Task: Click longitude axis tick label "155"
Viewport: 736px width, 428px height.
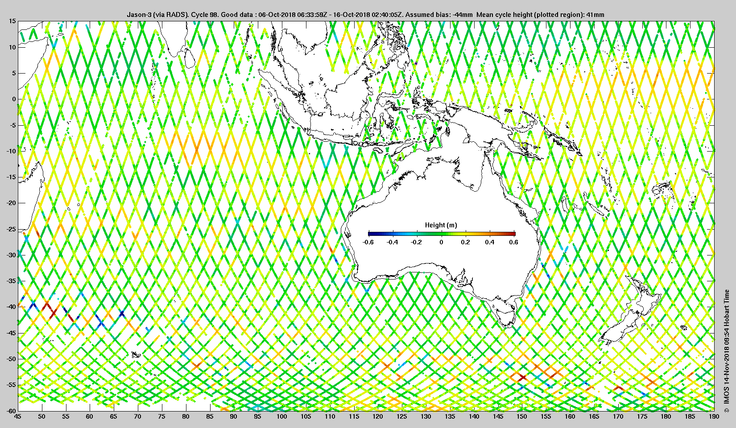Action: click(x=546, y=417)
